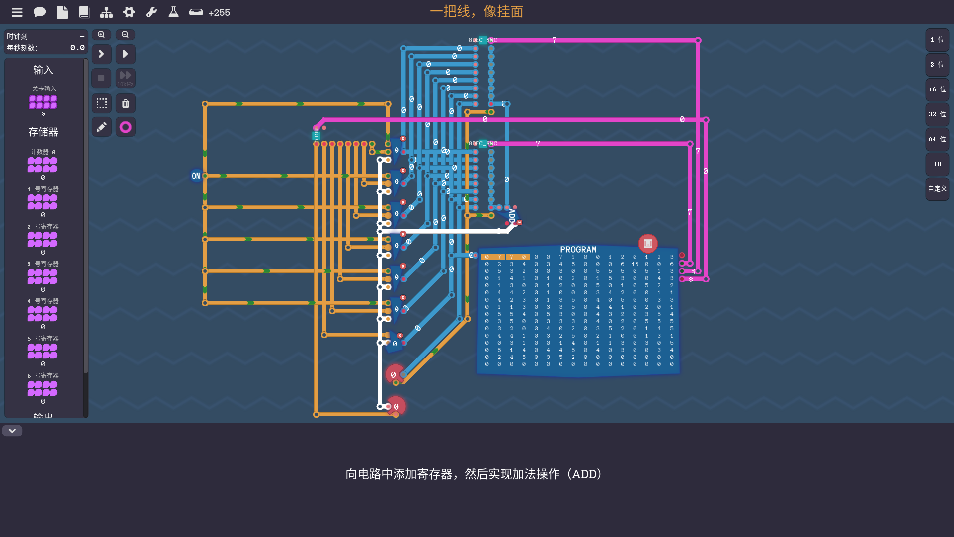Activate the dashed selection box tool

102,103
